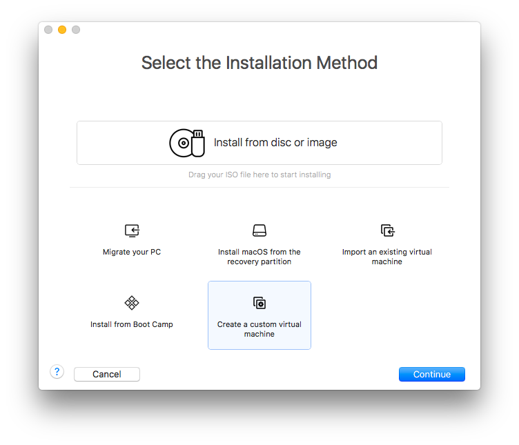Click the 'Migrate your PC' label

(x=132, y=252)
